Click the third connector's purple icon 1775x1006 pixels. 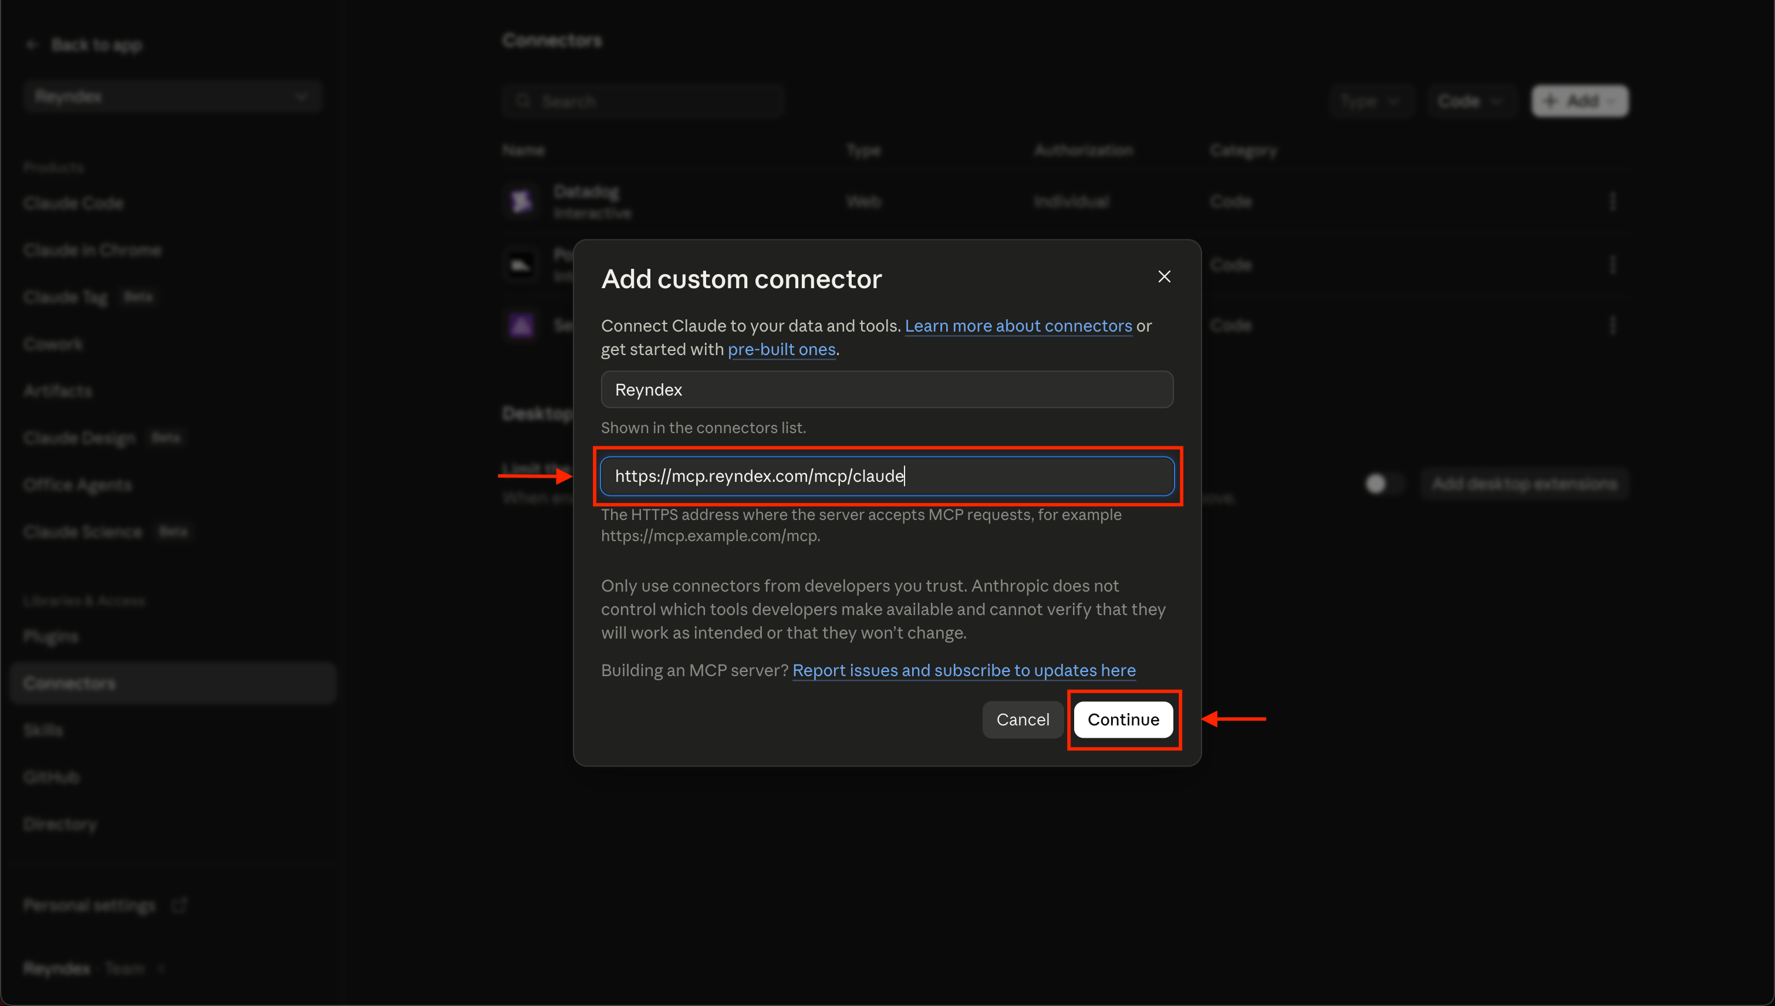(522, 325)
